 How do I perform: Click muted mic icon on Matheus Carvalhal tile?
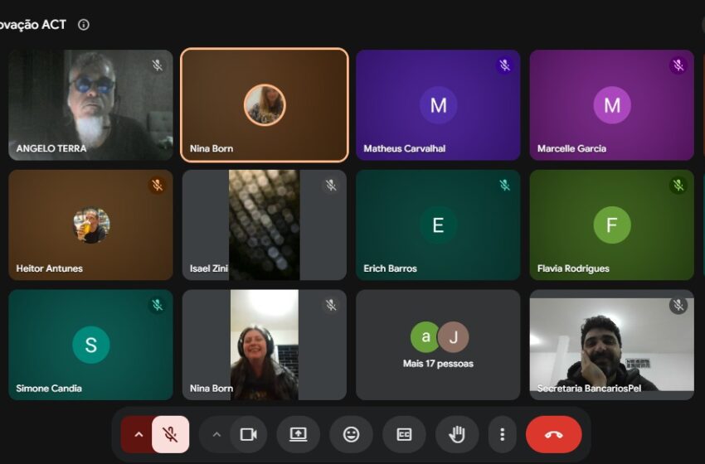pos(505,65)
